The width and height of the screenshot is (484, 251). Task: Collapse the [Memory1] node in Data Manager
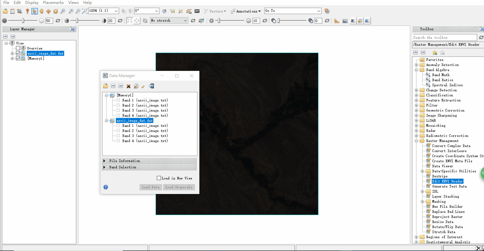pos(106,95)
